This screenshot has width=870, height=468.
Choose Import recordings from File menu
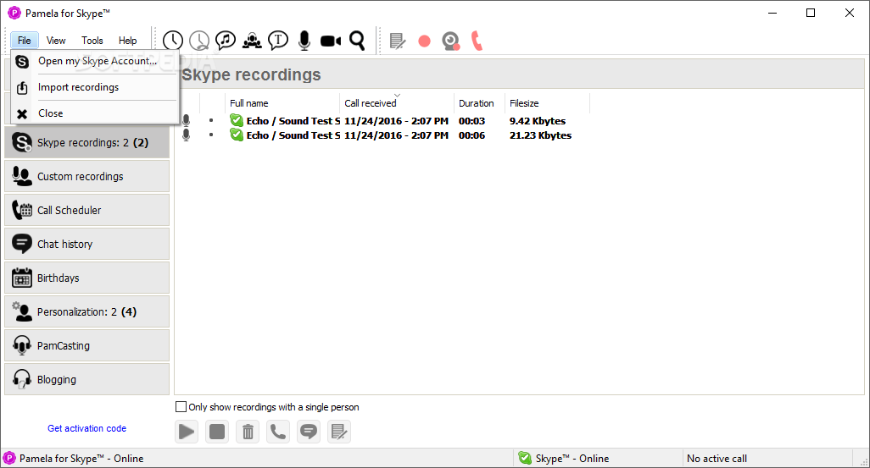point(95,87)
